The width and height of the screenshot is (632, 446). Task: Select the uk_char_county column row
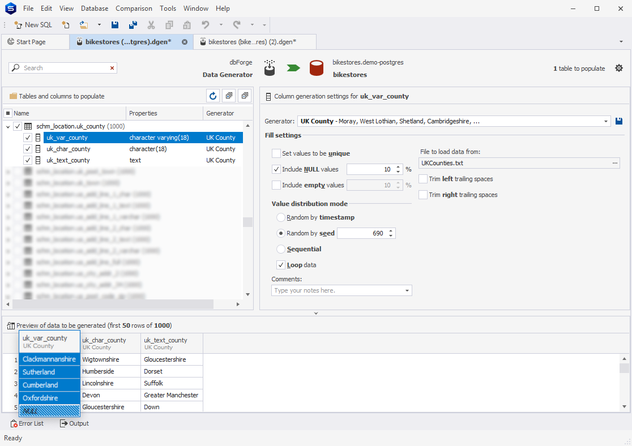(x=143, y=149)
